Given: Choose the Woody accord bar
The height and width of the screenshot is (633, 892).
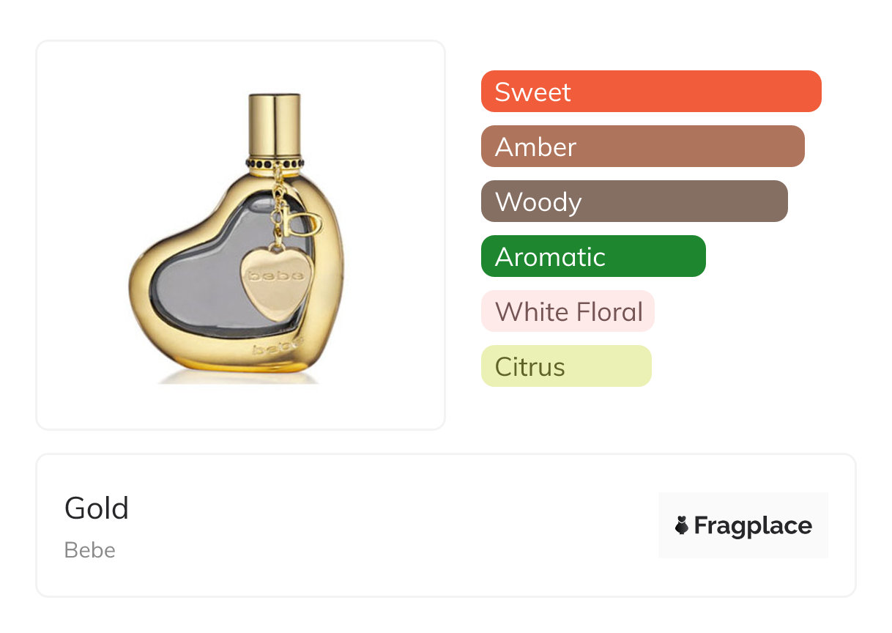Looking at the screenshot, I should (633, 201).
